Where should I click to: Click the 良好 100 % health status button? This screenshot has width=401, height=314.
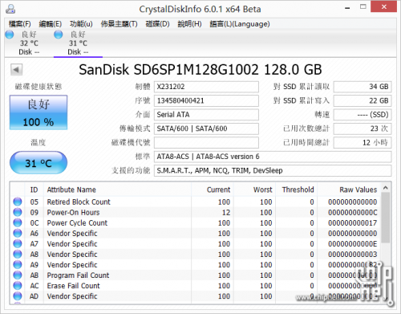click(x=38, y=112)
